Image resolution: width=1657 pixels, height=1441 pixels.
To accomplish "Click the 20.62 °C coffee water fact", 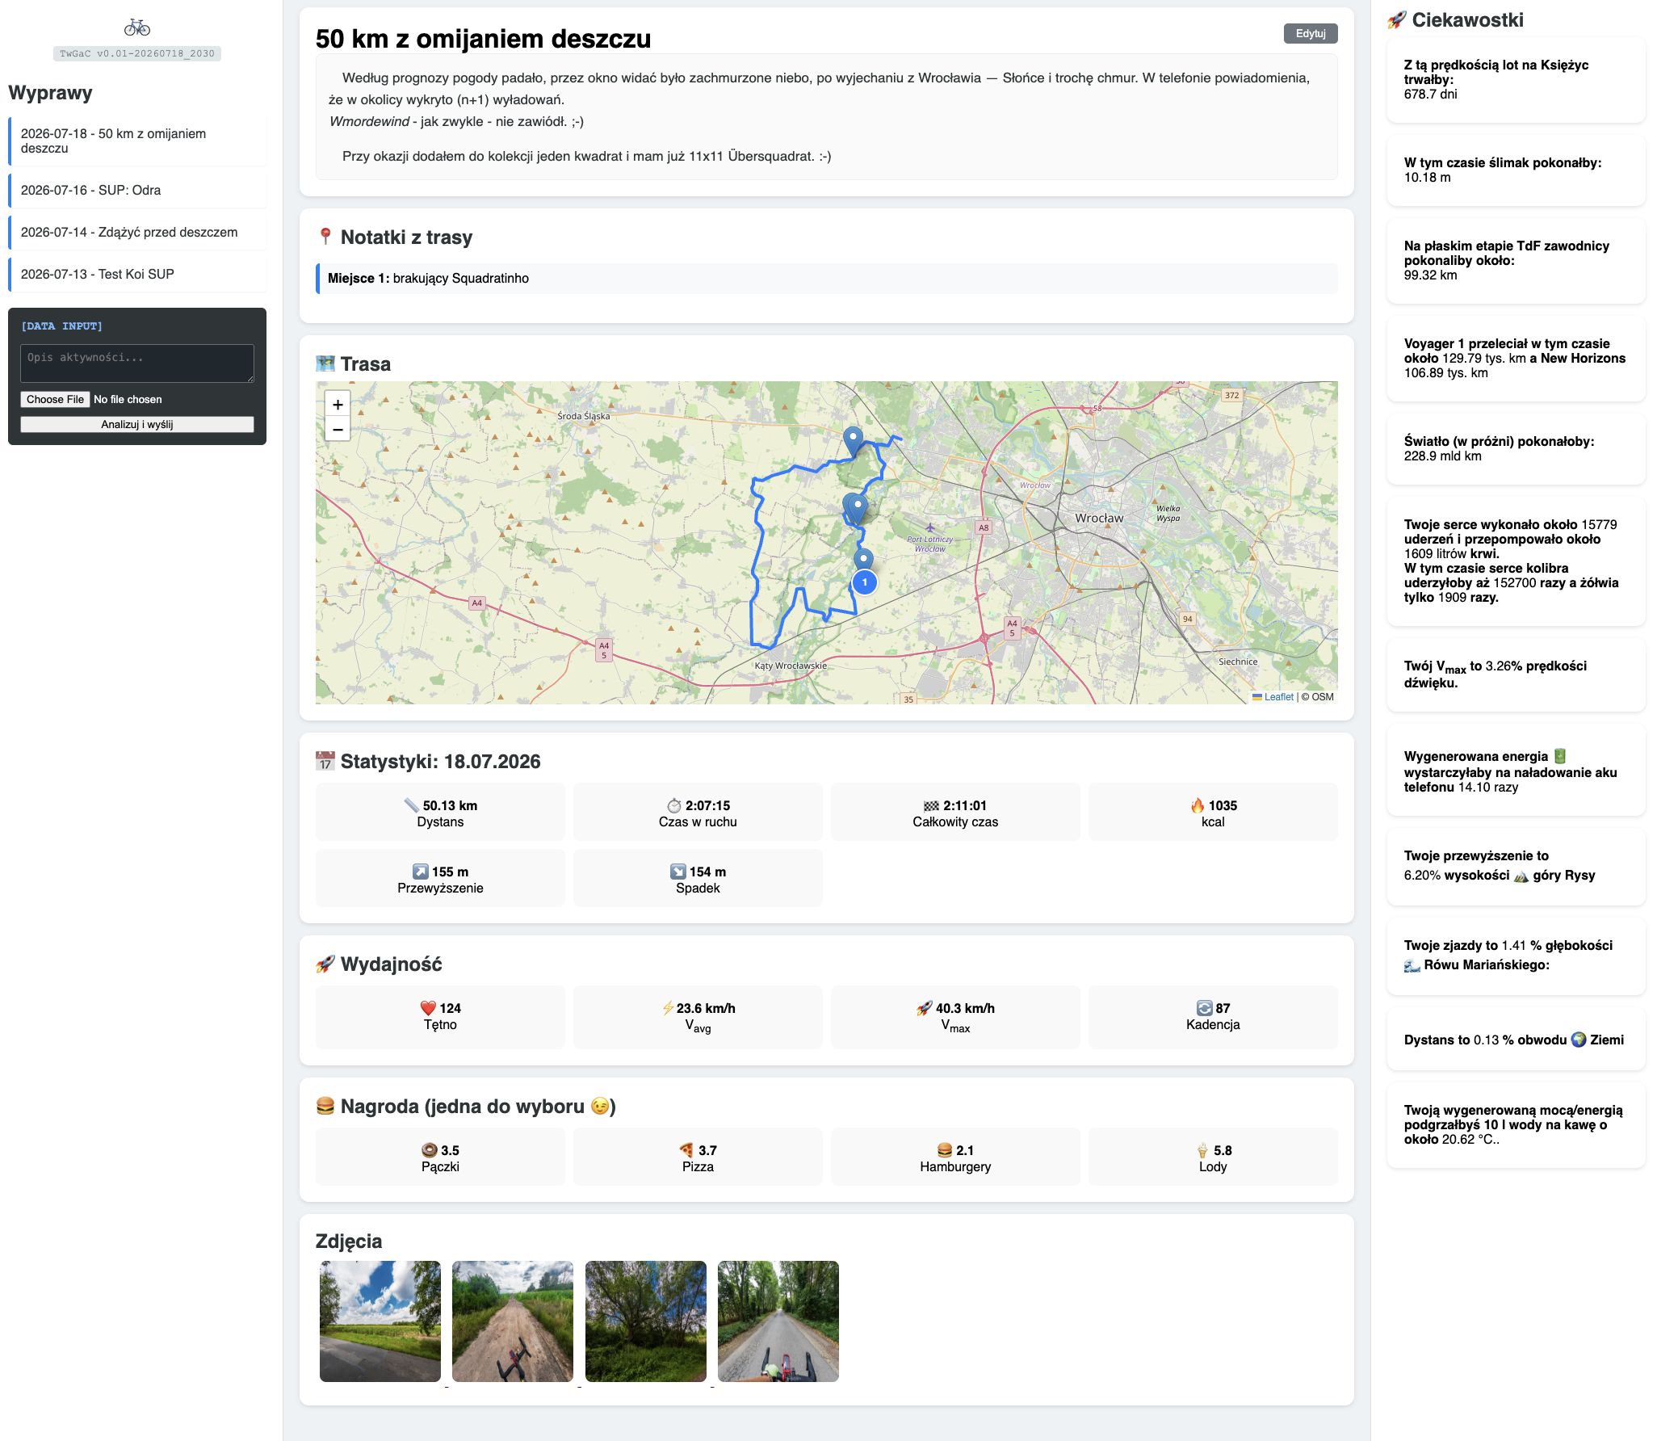I will coord(1516,1124).
